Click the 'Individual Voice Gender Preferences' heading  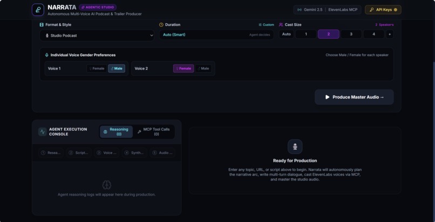pos(83,55)
